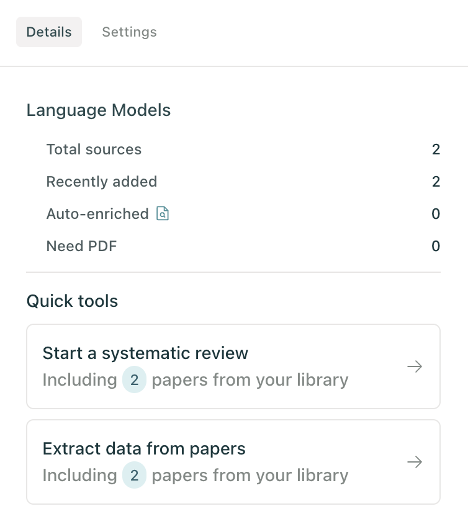Click the arrow icon on Start a systematic review
This screenshot has width=468, height=532.
coord(415,366)
